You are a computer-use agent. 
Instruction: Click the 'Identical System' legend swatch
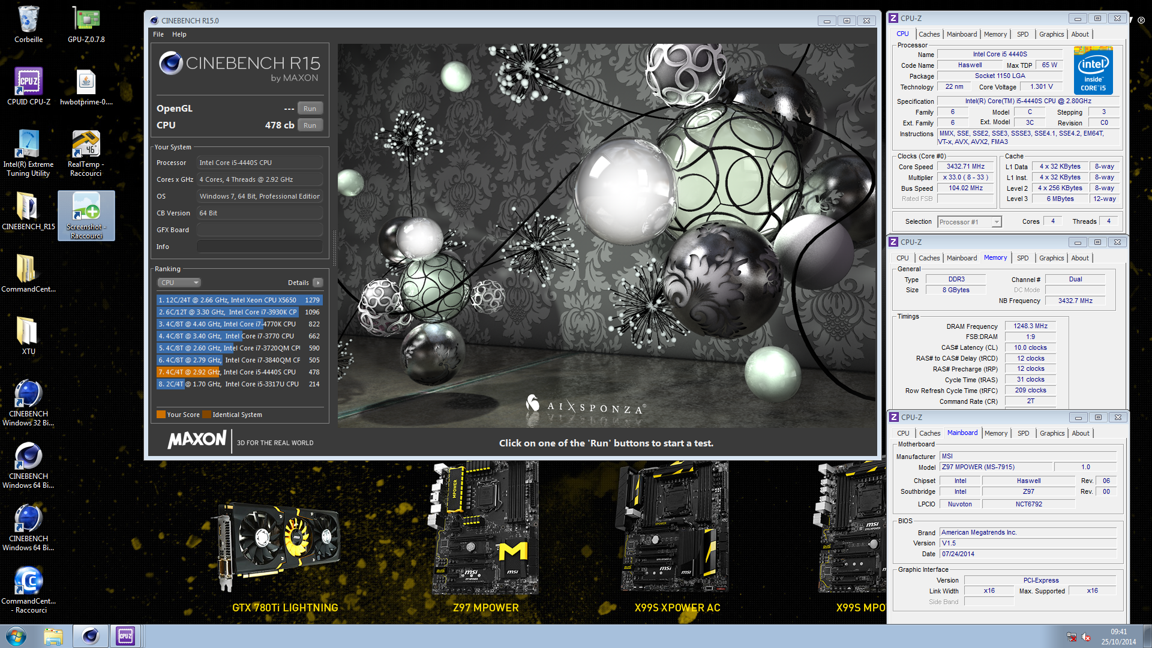click(x=206, y=415)
